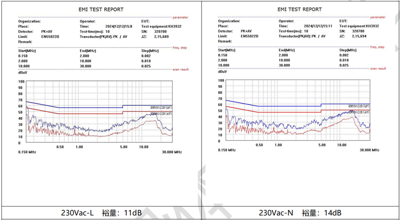
Task: Click EN55022B(AV) legend in right chart
Action: tap(360, 112)
